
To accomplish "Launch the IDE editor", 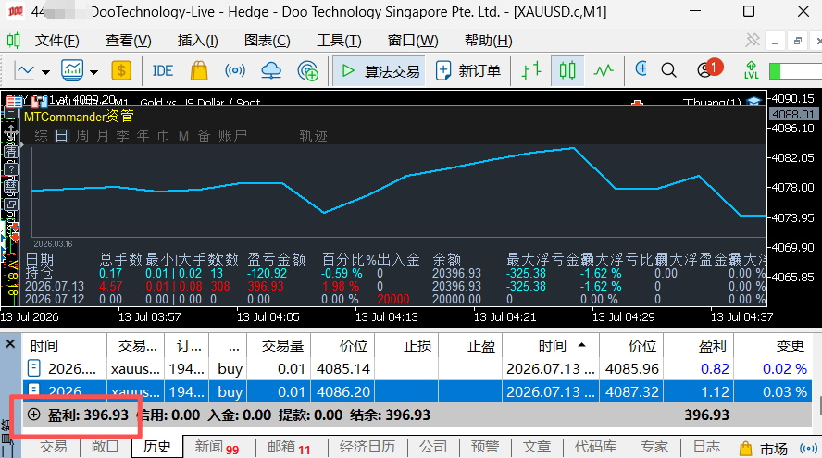I will coord(163,70).
